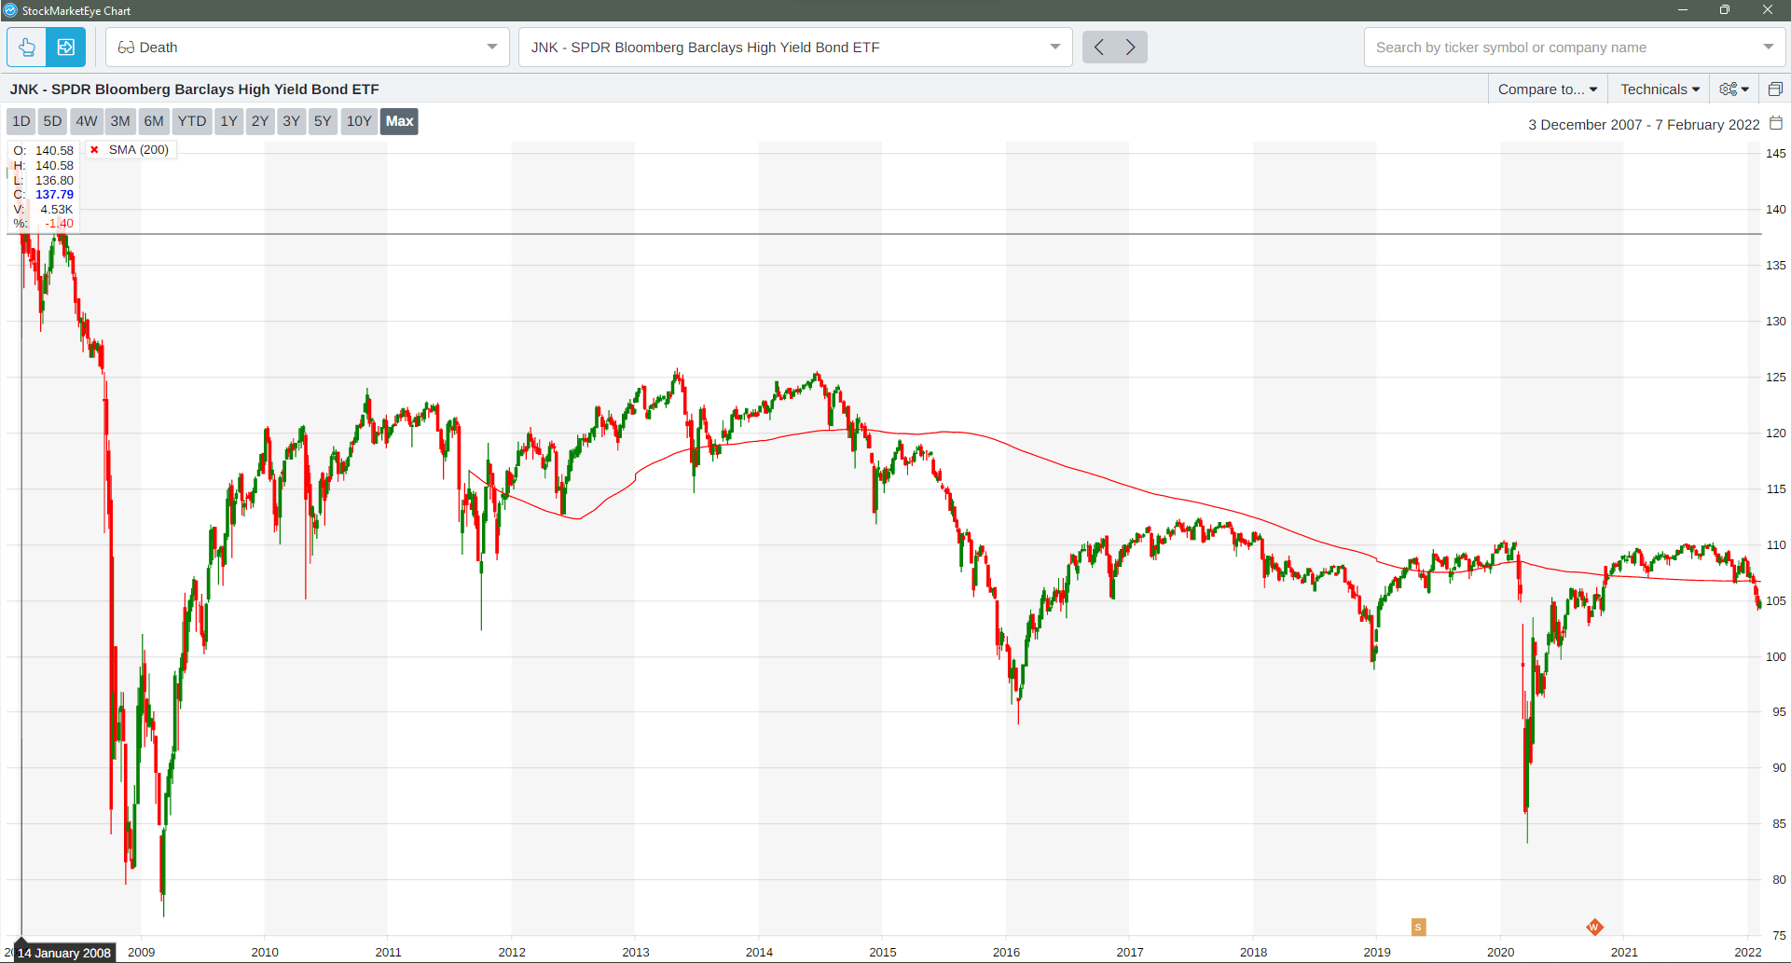Expand the Death watchlist dropdown
Screen dimensions: 1791x963
491,48
